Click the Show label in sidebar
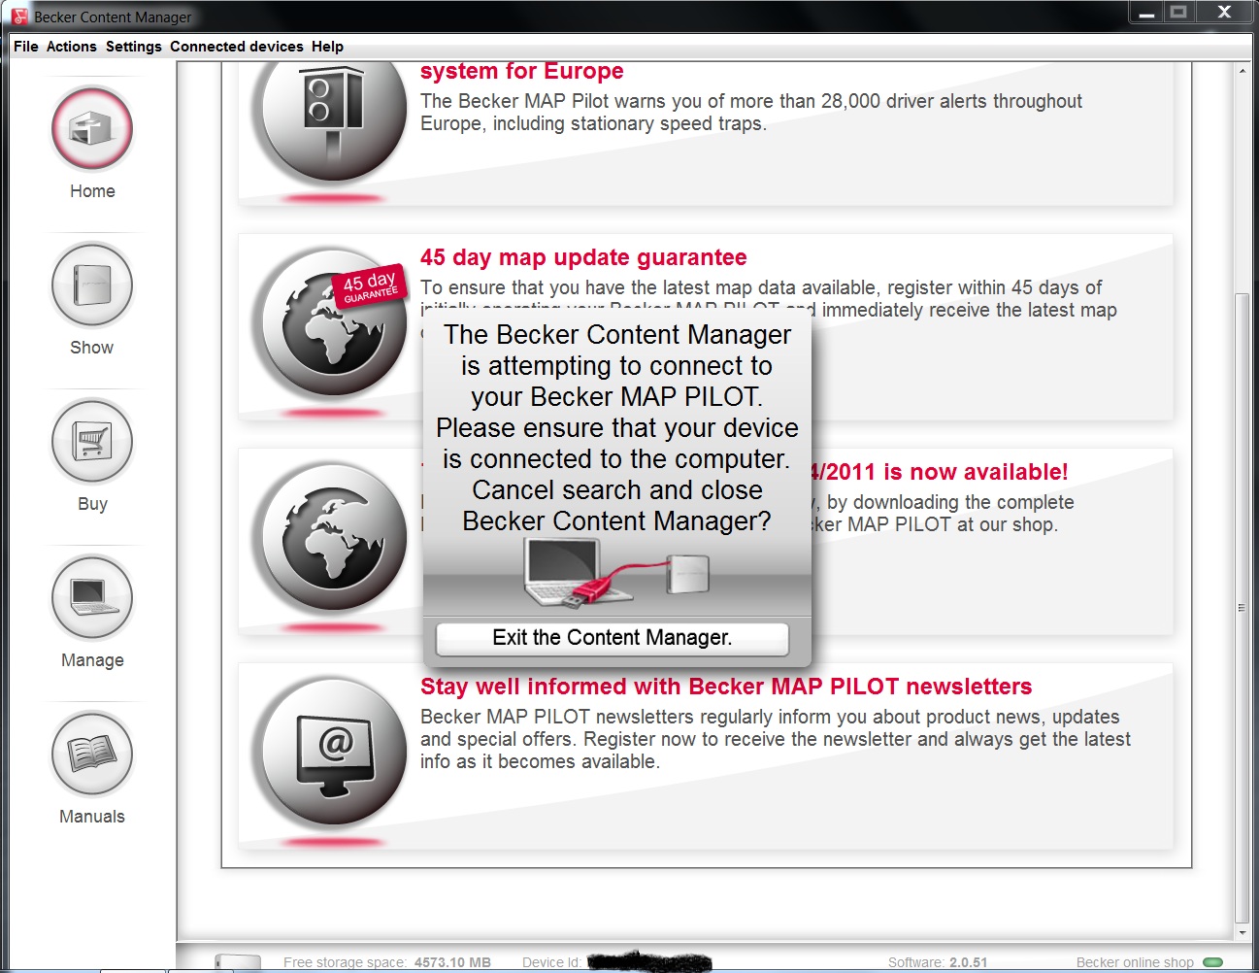The image size is (1259, 973). click(x=92, y=348)
